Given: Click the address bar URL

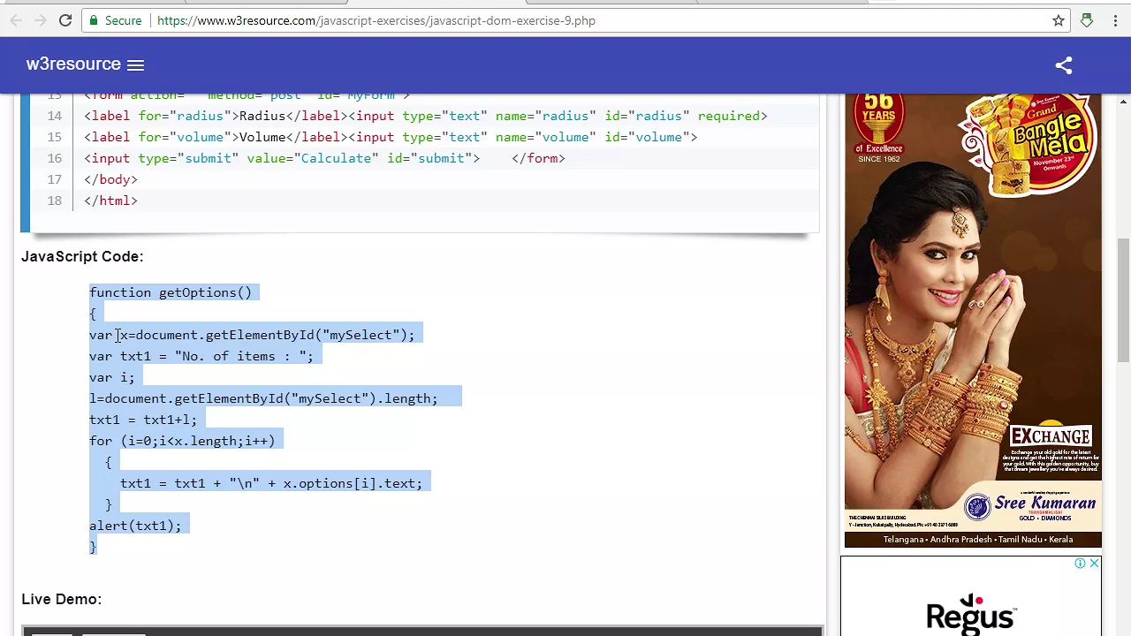Looking at the screenshot, I should point(376,20).
